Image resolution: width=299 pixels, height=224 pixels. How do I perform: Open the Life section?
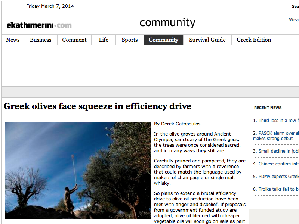click(x=104, y=40)
